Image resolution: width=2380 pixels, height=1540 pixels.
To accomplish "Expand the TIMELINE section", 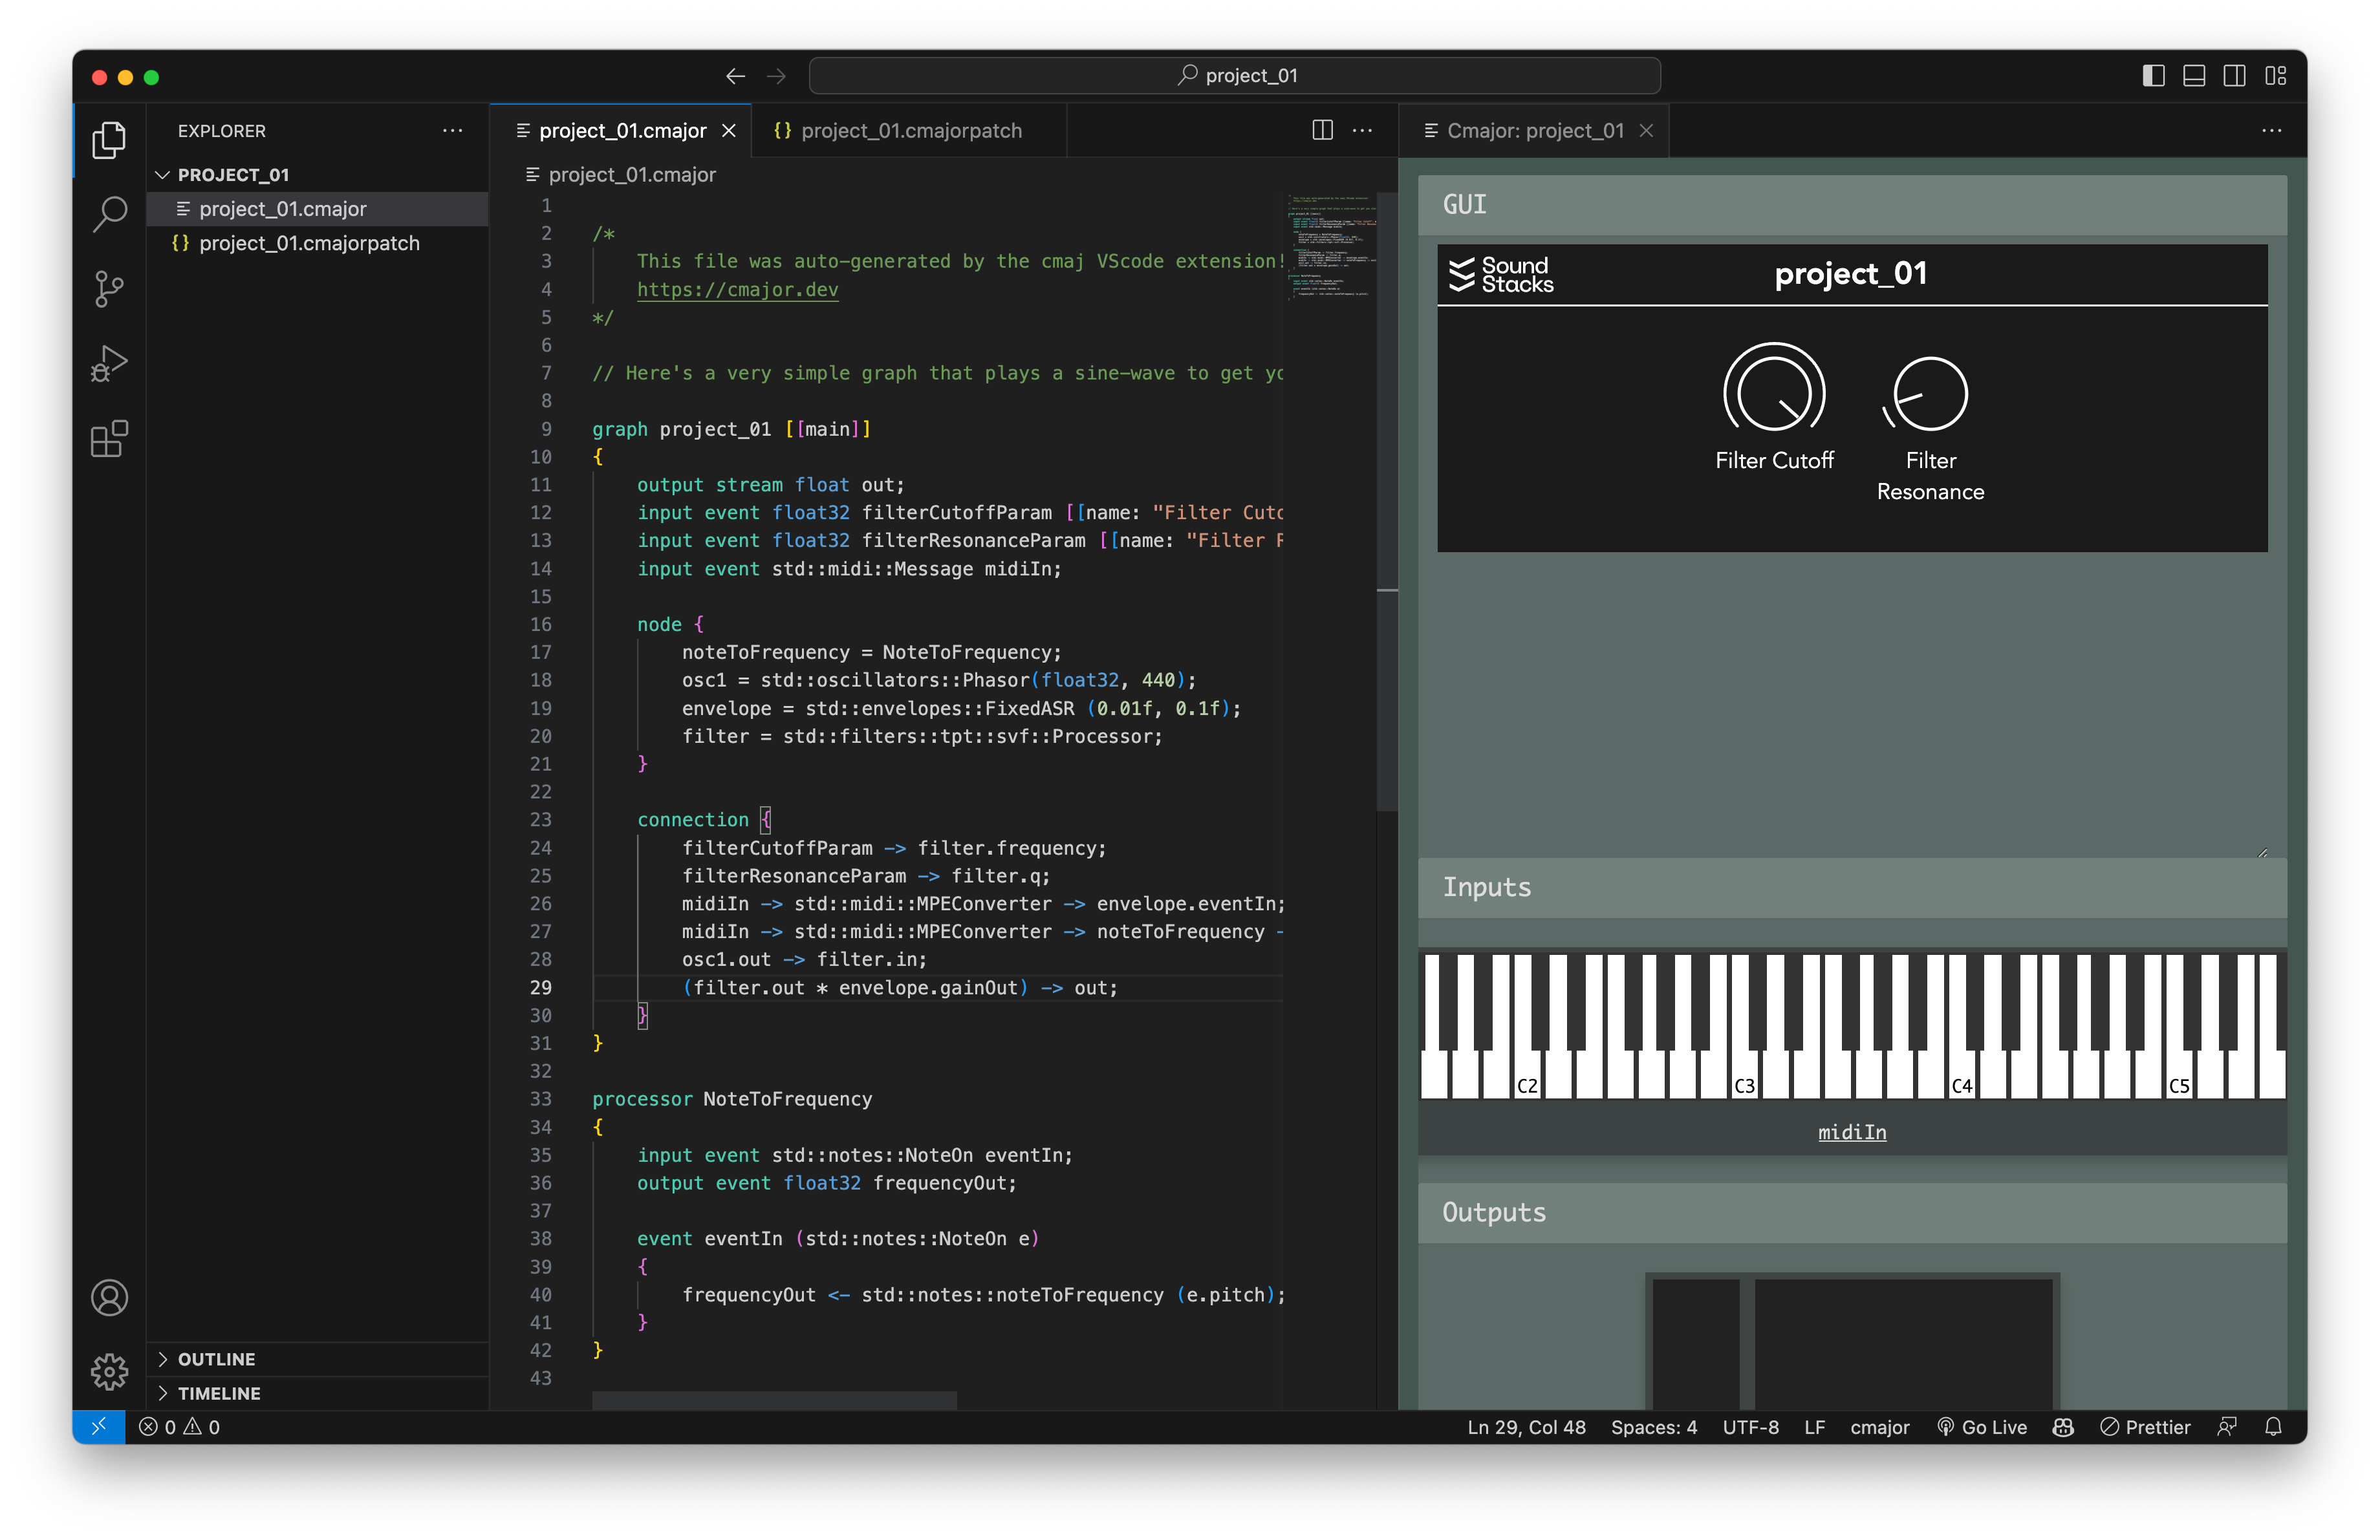I will pos(218,1393).
